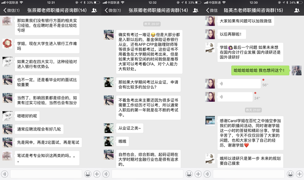This screenshot has height=180, width=304.
Task: Switch to voice input in 陆英杰老师职播间咨询群 chat
Action: pos(208,174)
